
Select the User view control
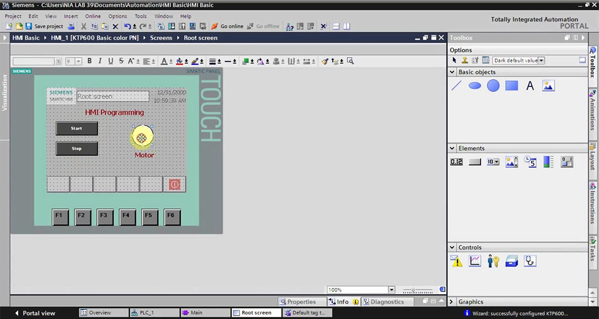coord(493,261)
